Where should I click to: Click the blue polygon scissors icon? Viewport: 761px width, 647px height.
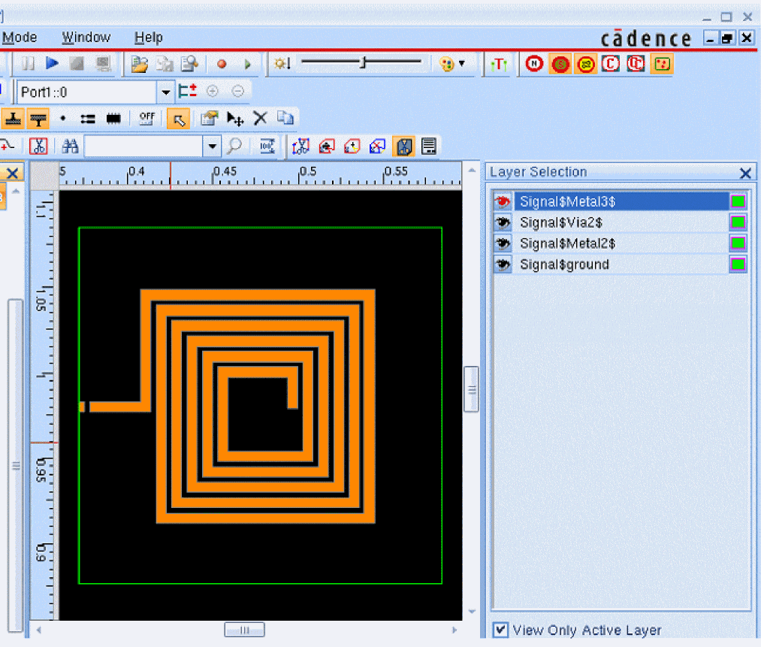pyautogui.click(x=300, y=146)
